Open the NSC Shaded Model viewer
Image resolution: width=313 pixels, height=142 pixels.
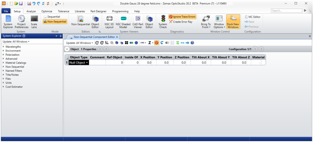click(123, 22)
